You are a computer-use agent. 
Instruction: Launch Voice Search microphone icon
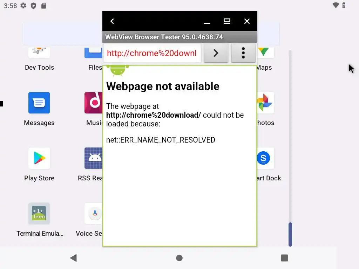click(x=93, y=213)
